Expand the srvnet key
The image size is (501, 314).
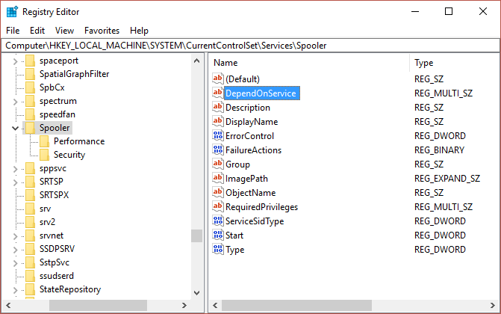click(x=16, y=236)
